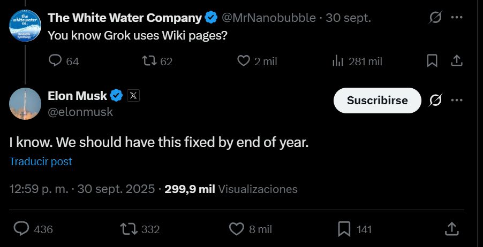483x247 pixels.
Task: Click Traducir post link
Action: [41, 161]
